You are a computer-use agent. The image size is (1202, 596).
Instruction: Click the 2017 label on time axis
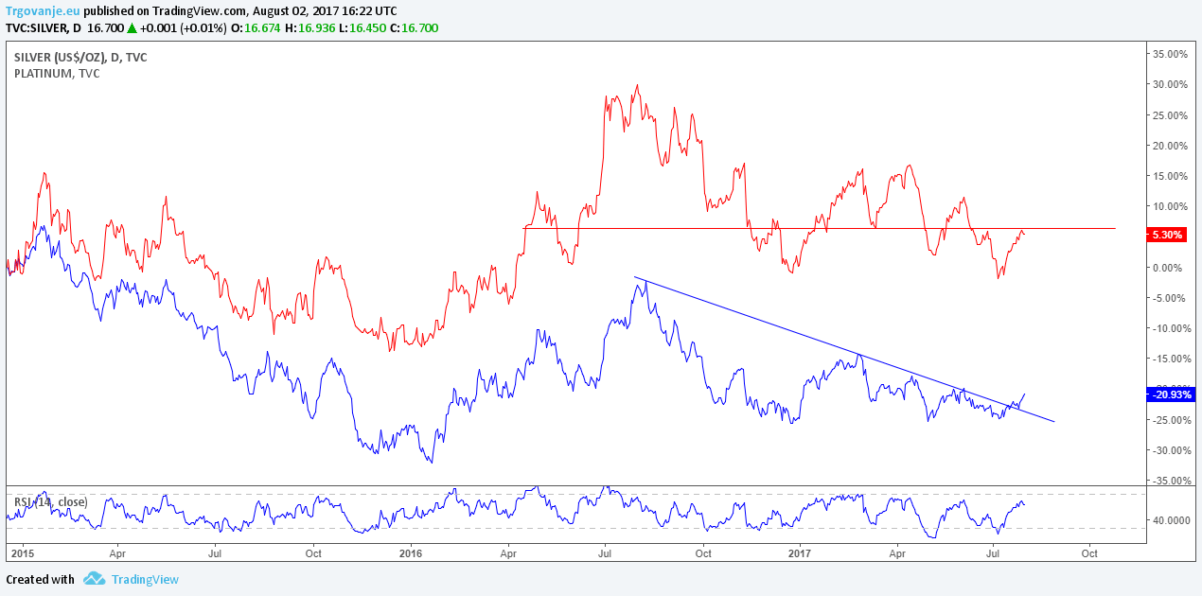[801, 552]
